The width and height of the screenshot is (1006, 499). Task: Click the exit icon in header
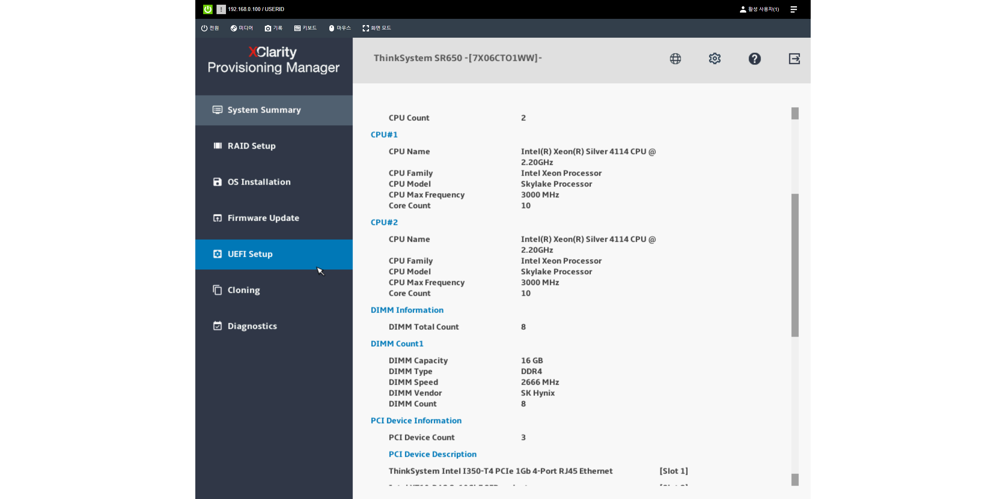(794, 59)
